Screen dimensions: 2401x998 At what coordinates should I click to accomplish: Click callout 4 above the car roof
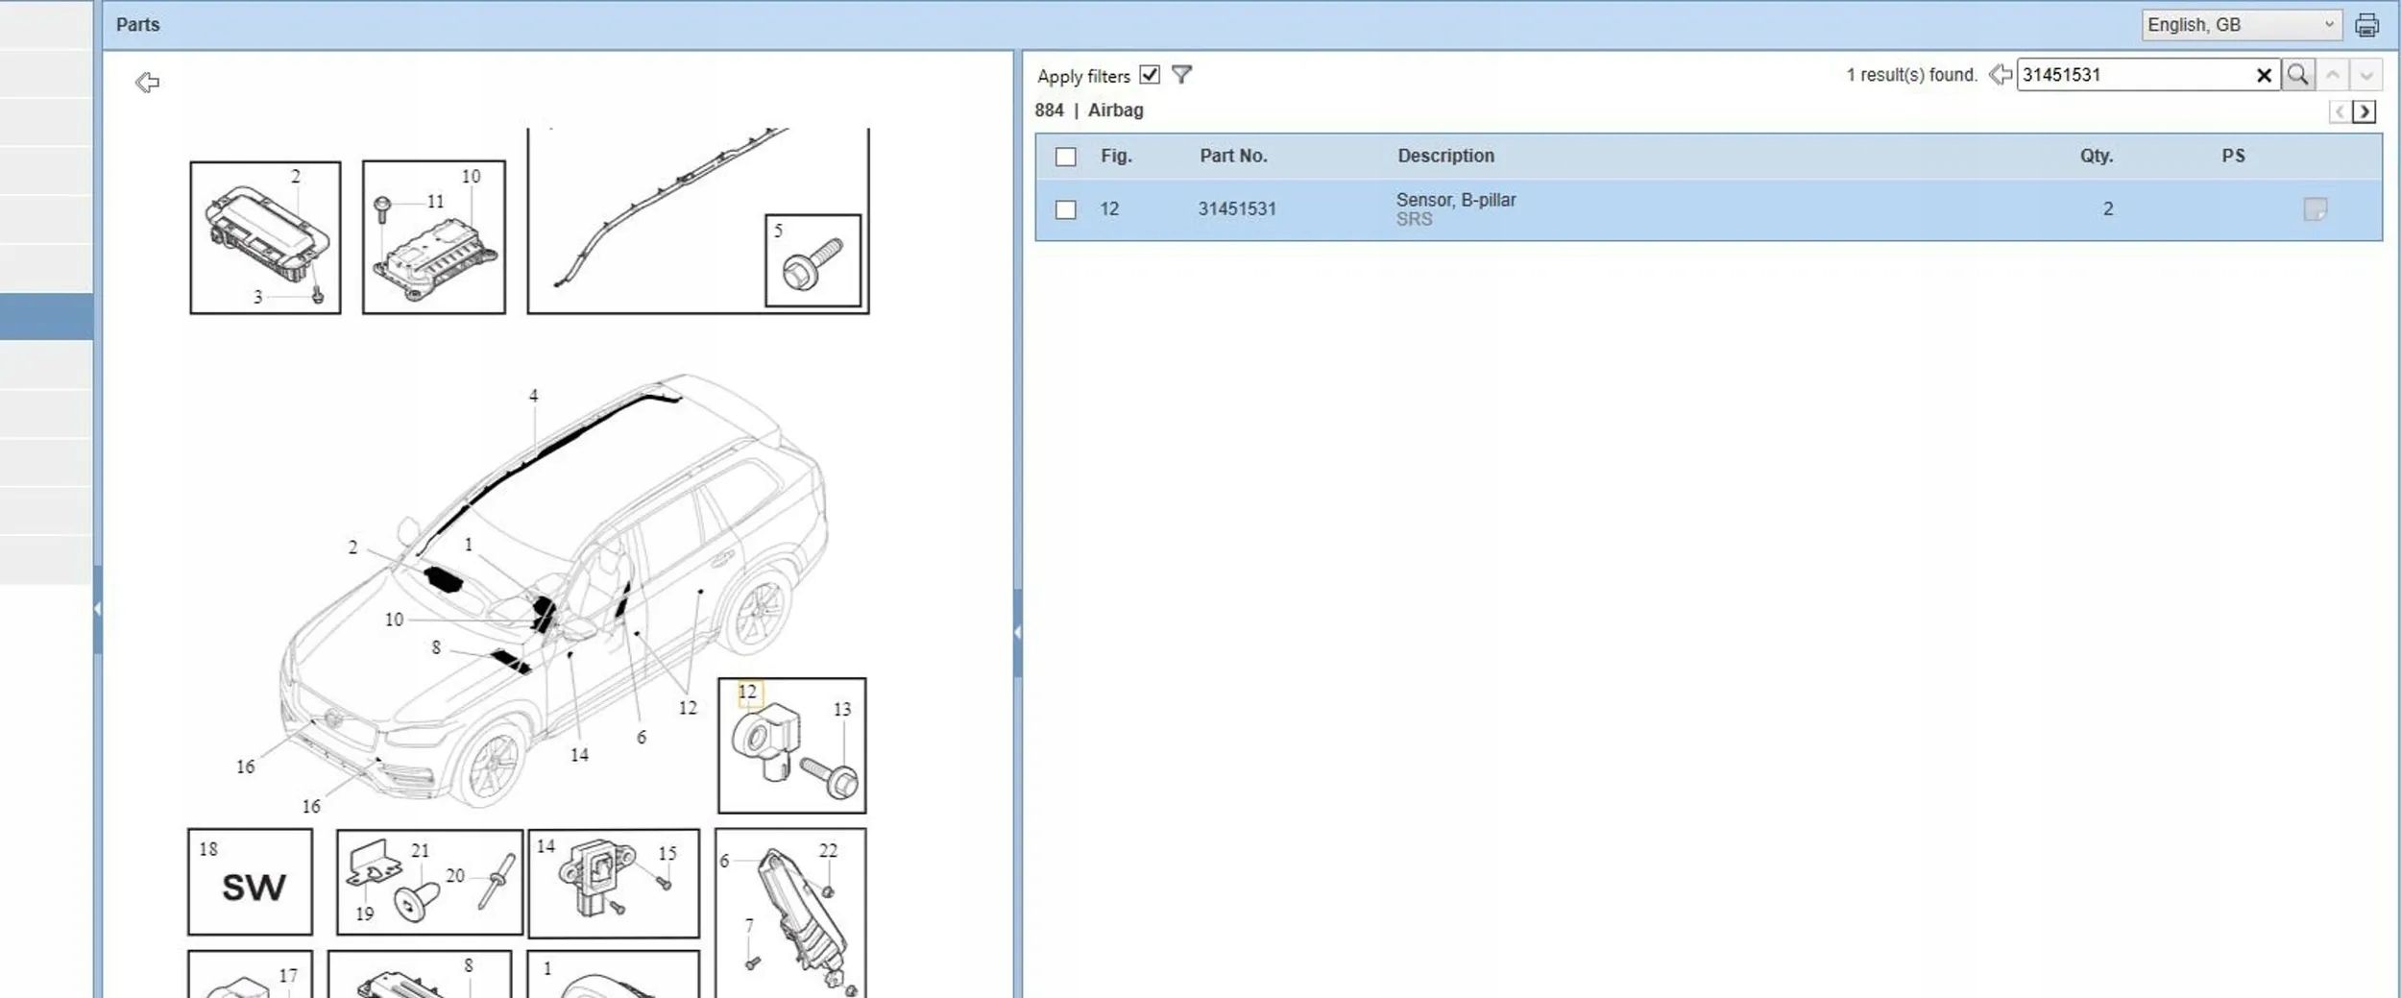click(x=534, y=396)
